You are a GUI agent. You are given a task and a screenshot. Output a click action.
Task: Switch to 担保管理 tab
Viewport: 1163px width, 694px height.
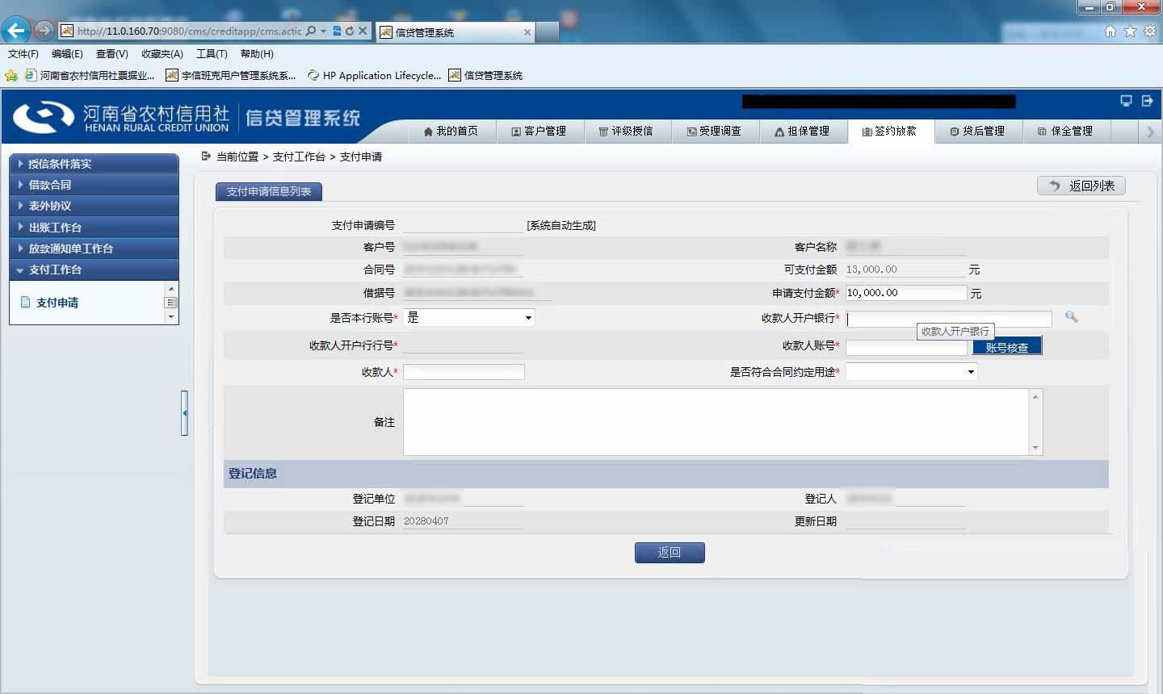point(802,132)
